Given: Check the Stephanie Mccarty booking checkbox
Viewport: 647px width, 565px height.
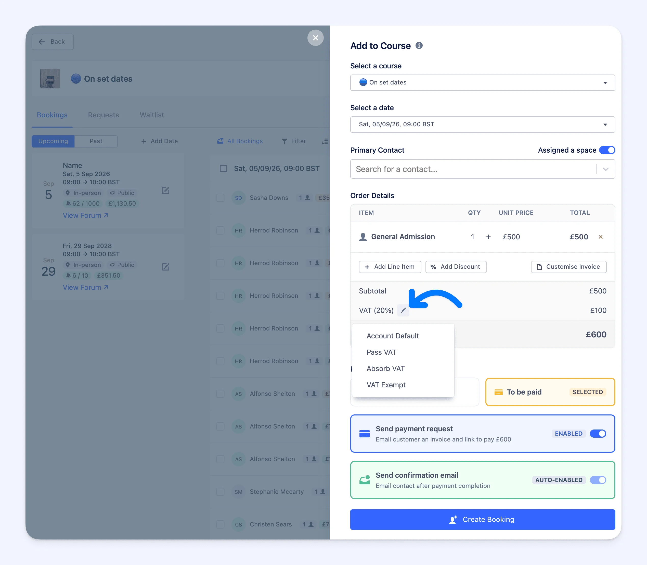Looking at the screenshot, I should click(x=220, y=492).
